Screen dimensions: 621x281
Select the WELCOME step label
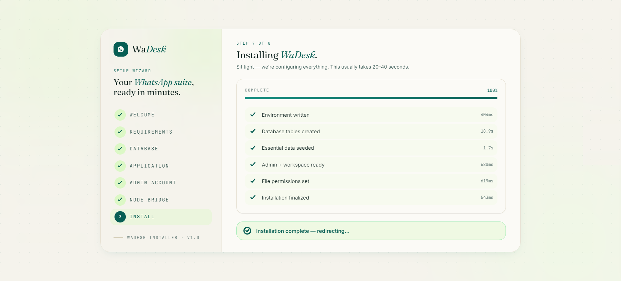click(142, 115)
